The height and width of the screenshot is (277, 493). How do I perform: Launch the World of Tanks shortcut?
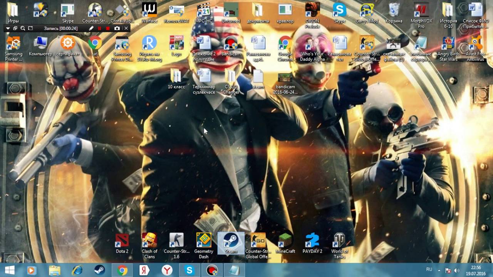coord(339,246)
